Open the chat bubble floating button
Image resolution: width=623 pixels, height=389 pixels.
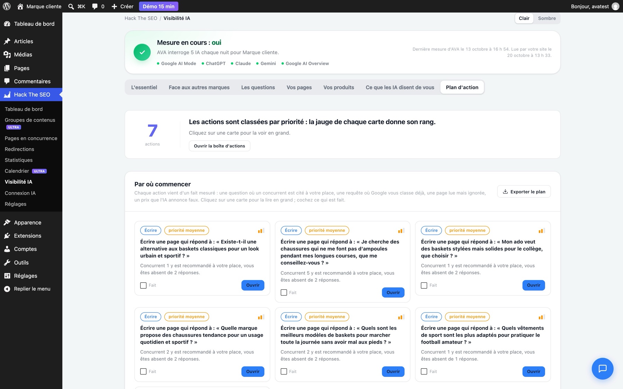click(x=602, y=368)
